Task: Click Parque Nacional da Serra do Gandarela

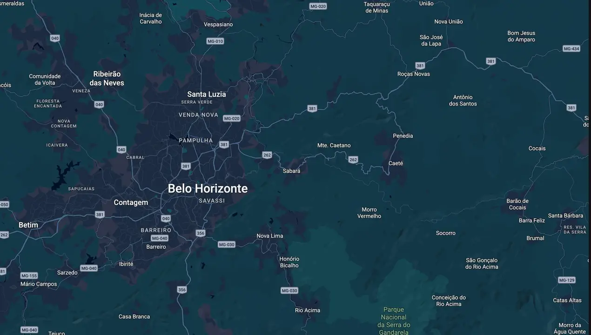Action: pyautogui.click(x=394, y=321)
